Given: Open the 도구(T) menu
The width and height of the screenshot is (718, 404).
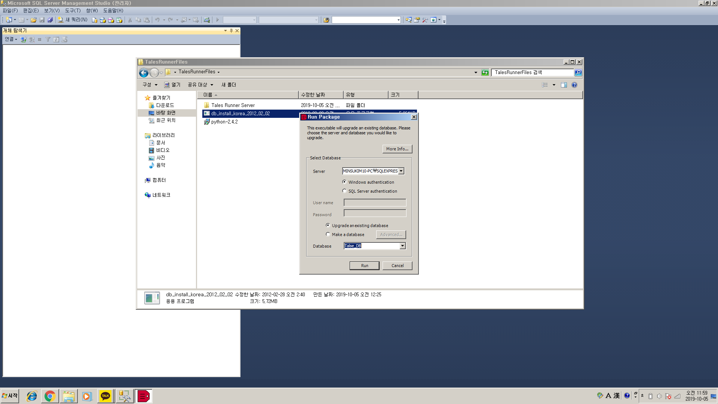Looking at the screenshot, I should click(73, 10).
